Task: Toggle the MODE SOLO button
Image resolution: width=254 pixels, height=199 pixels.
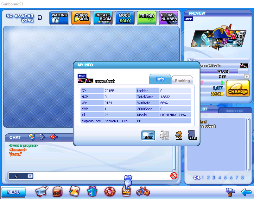Action: pyautogui.click(x=125, y=18)
